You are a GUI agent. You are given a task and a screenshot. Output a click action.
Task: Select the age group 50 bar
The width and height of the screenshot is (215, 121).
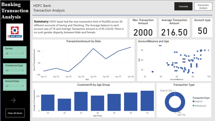pyautogui.click(x=131, y=102)
